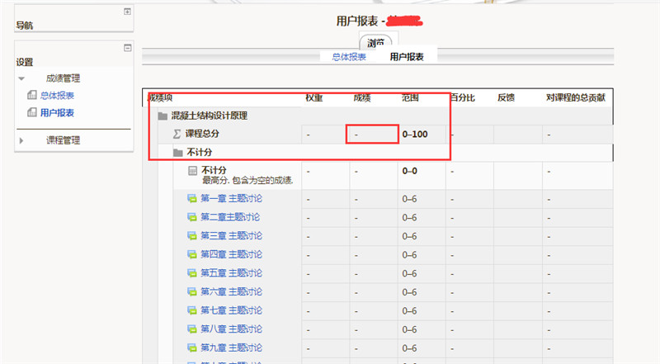Open the 第二章 主题讨论 link
The width and height of the screenshot is (660, 364).
230,217
